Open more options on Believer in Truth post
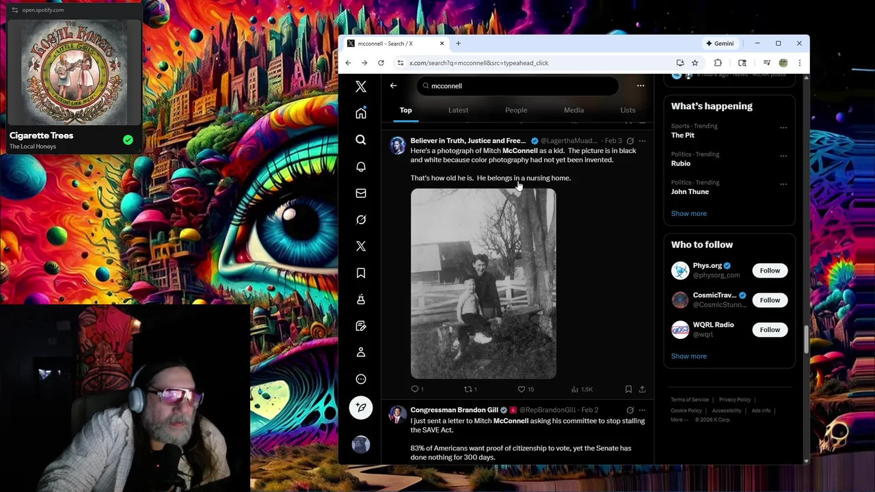Screen dimensions: 875x492 point(642,141)
